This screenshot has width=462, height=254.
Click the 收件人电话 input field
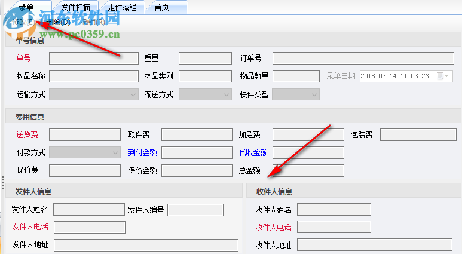334,227
